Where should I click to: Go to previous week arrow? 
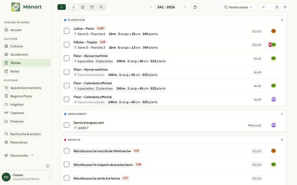tap(151, 7)
